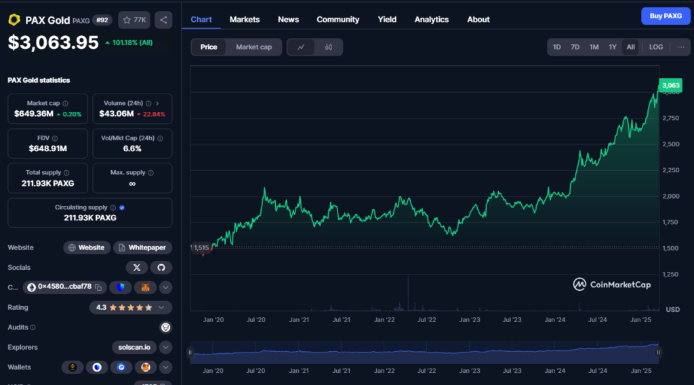Open Volume (24h) details arrow
Screen dimensions: 694x385
(x=157, y=103)
